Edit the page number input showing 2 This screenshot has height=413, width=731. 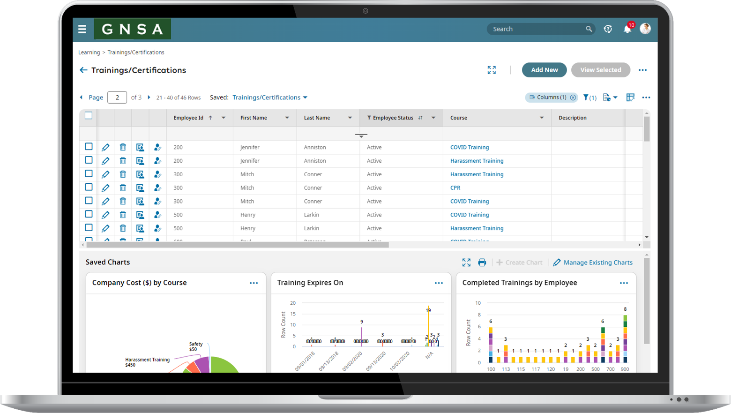[x=117, y=97]
